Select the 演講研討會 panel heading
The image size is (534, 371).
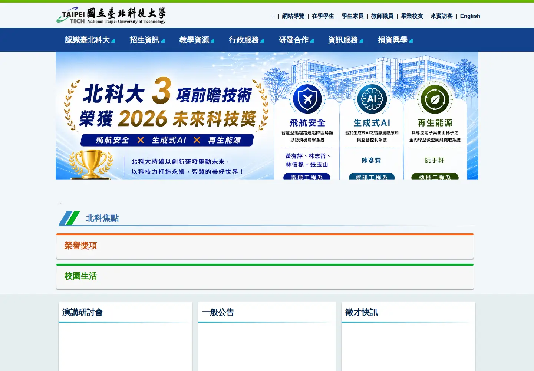pos(82,312)
